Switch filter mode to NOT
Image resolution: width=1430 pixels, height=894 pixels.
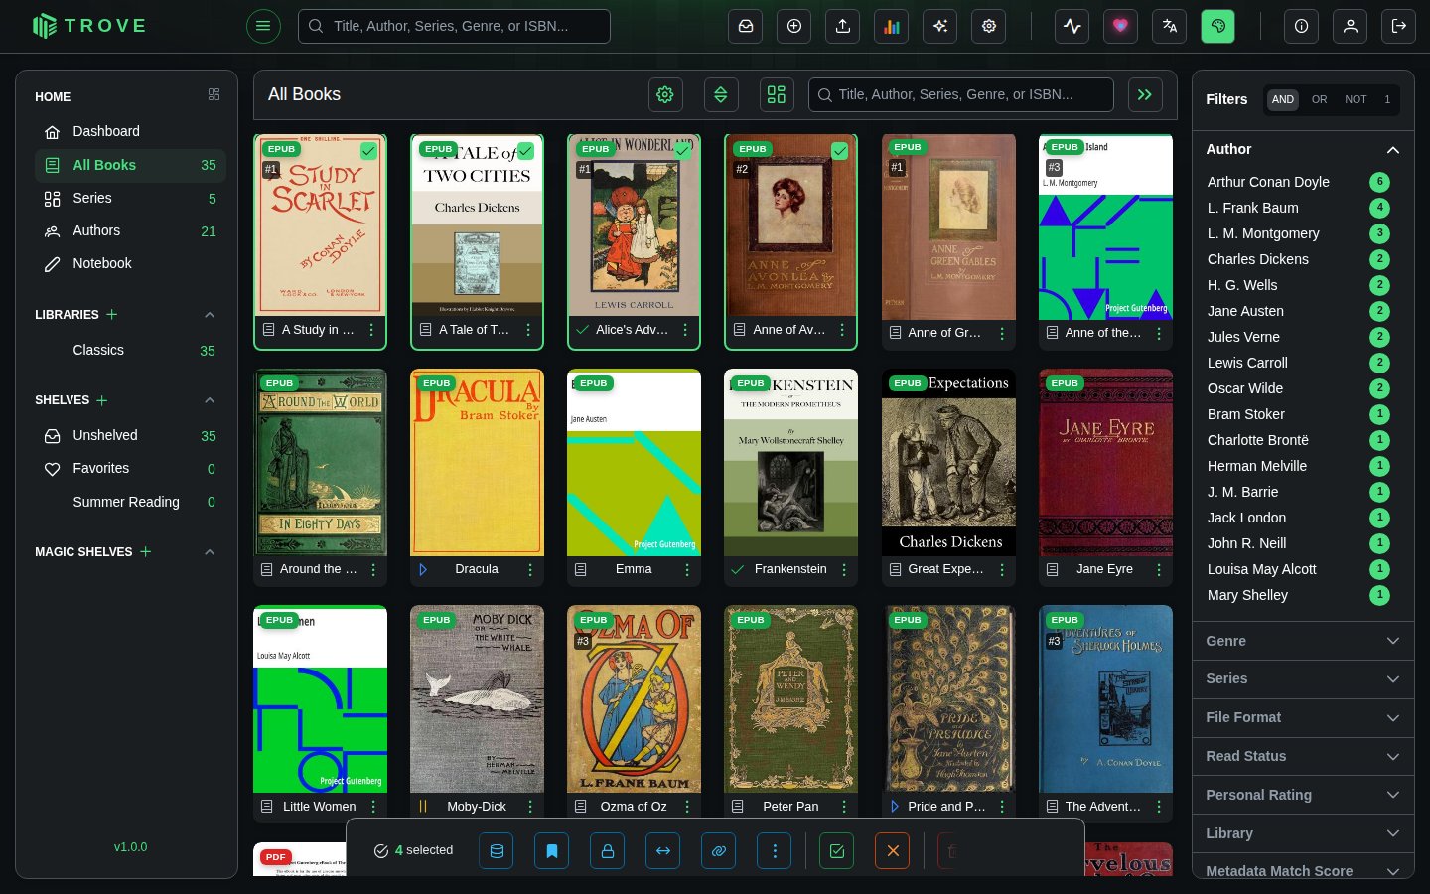click(x=1356, y=99)
